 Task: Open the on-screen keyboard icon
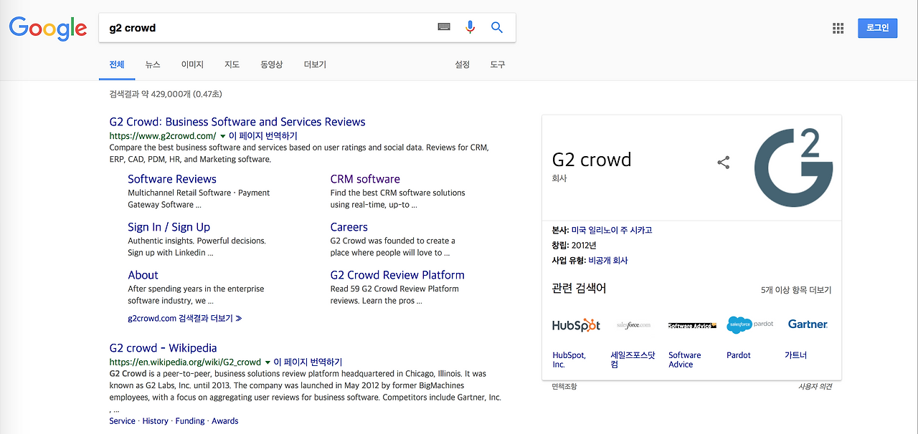[444, 27]
